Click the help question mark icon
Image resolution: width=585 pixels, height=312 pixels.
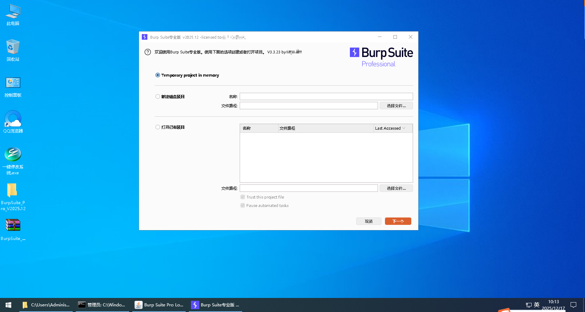coord(148,52)
